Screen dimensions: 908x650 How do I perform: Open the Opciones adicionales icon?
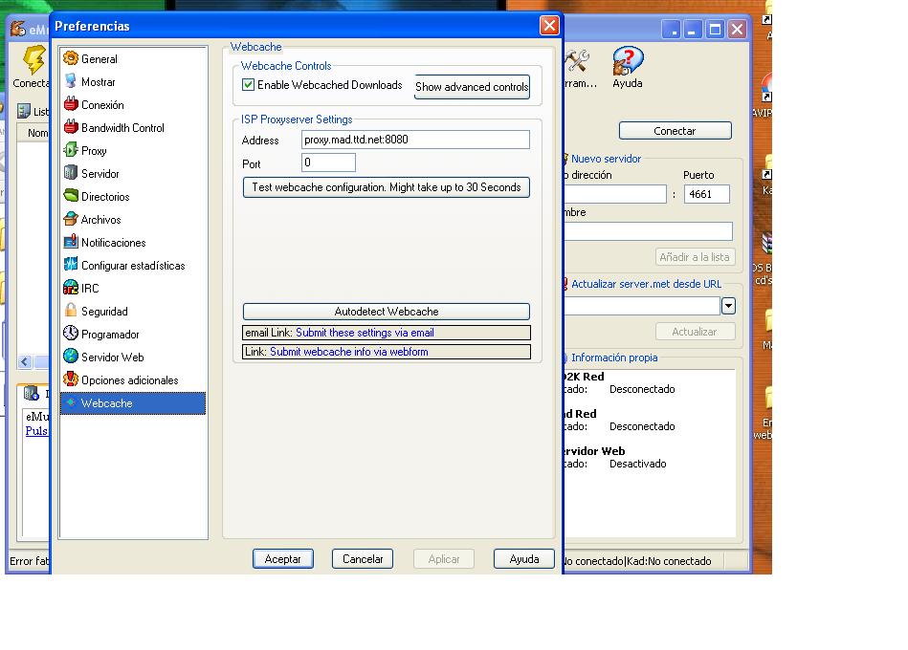pos(71,379)
